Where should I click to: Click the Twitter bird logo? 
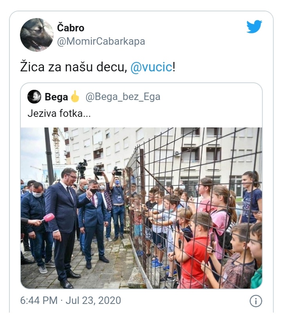point(254,27)
